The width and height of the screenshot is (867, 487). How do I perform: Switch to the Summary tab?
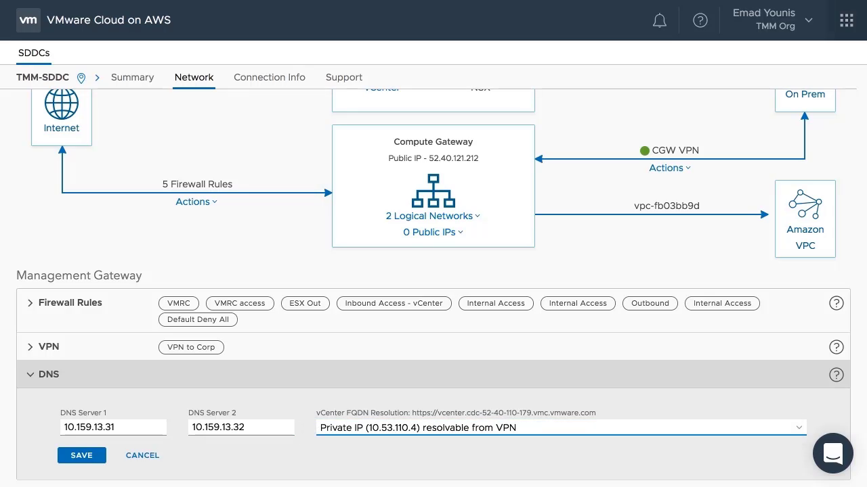(132, 77)
